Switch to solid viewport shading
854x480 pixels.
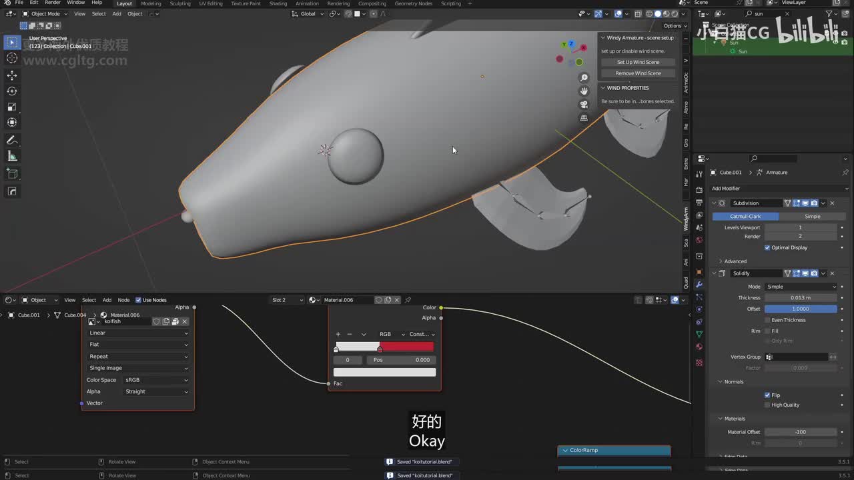[657, 13]
